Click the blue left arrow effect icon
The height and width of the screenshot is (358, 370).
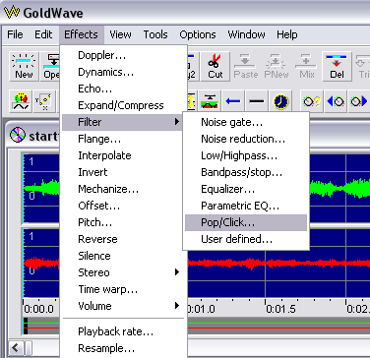tap(233, 101)
